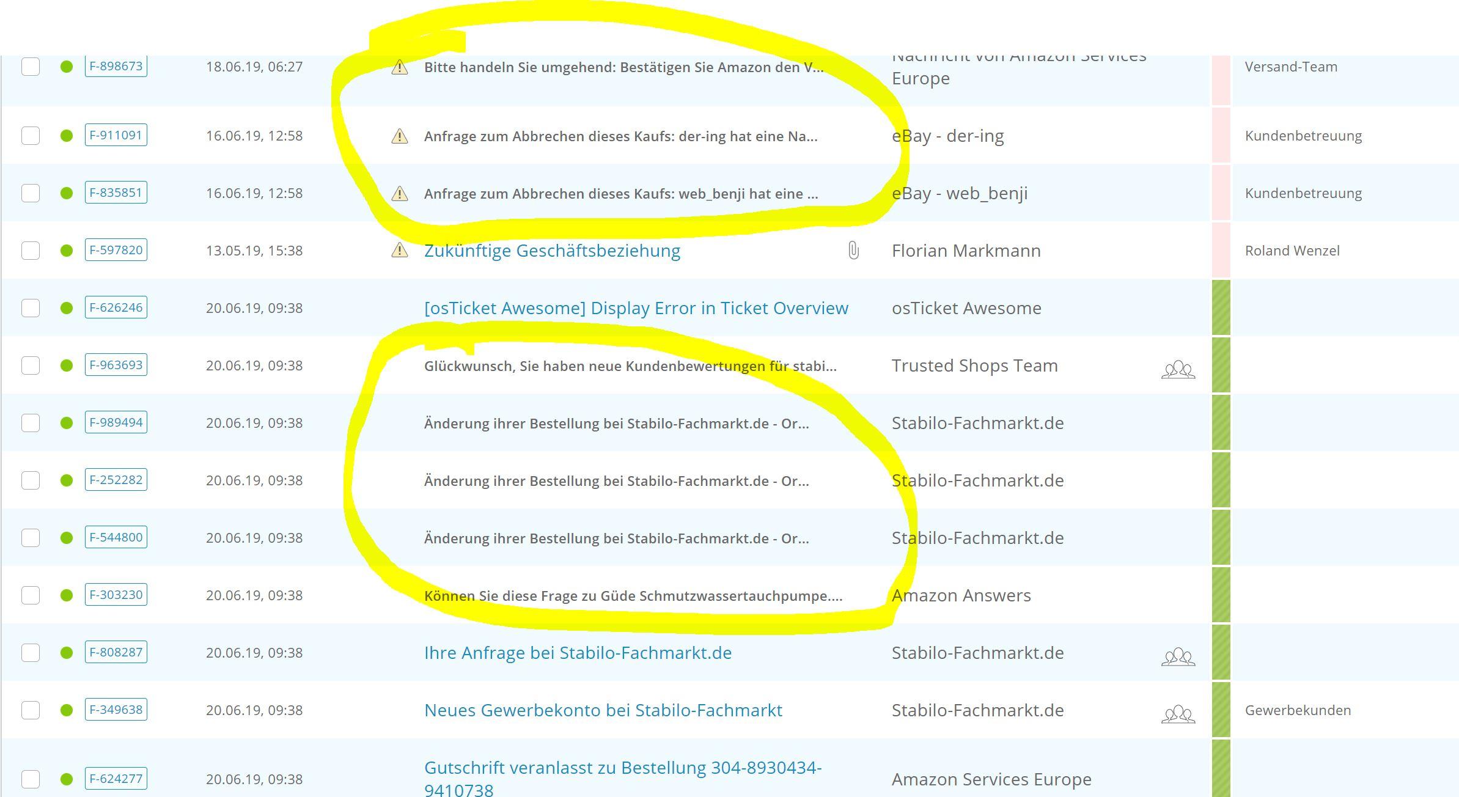Click green status dot for F-626246

tap(67, 308)
